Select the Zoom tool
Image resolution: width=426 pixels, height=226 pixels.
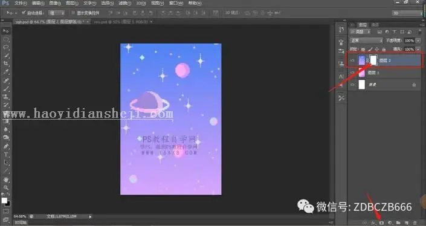pyautogui.click(x=5, y=187)
